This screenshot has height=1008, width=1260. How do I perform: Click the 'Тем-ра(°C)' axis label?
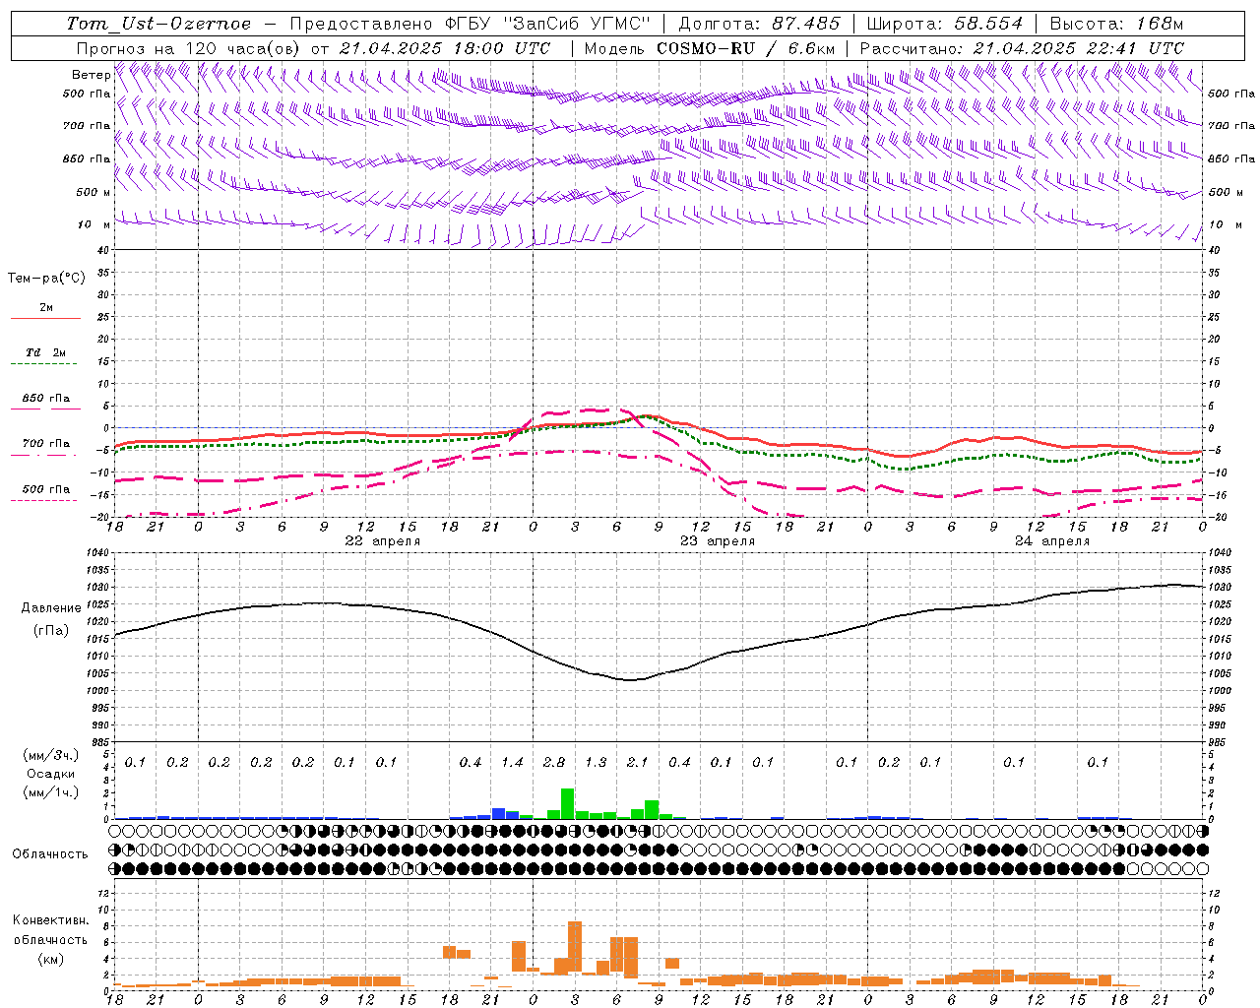[x=46, y=279]
